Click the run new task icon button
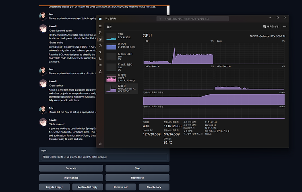 pyautogui.click(x=271, y=27)
